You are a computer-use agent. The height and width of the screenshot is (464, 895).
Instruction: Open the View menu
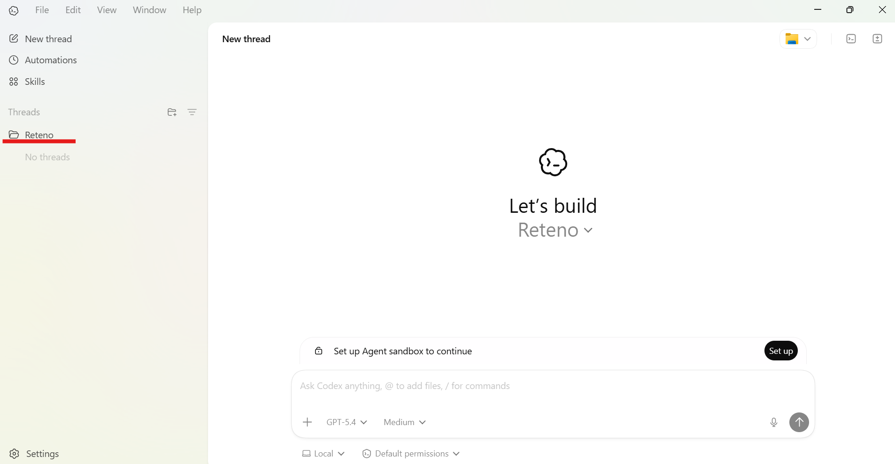106,10
